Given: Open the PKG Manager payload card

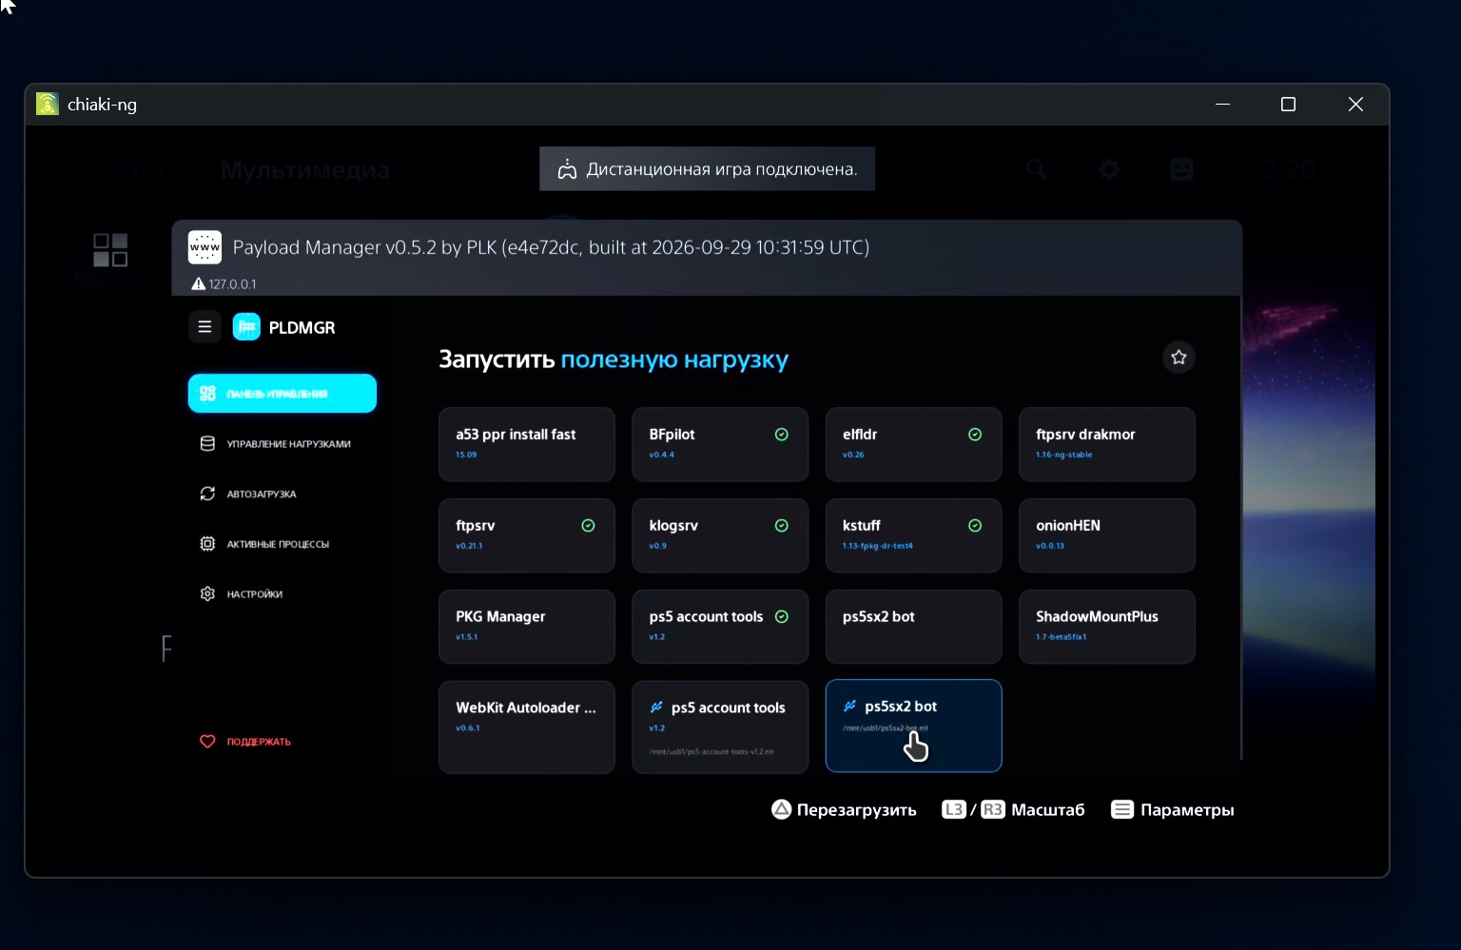Looking at the screenshot, I should 527,627.
